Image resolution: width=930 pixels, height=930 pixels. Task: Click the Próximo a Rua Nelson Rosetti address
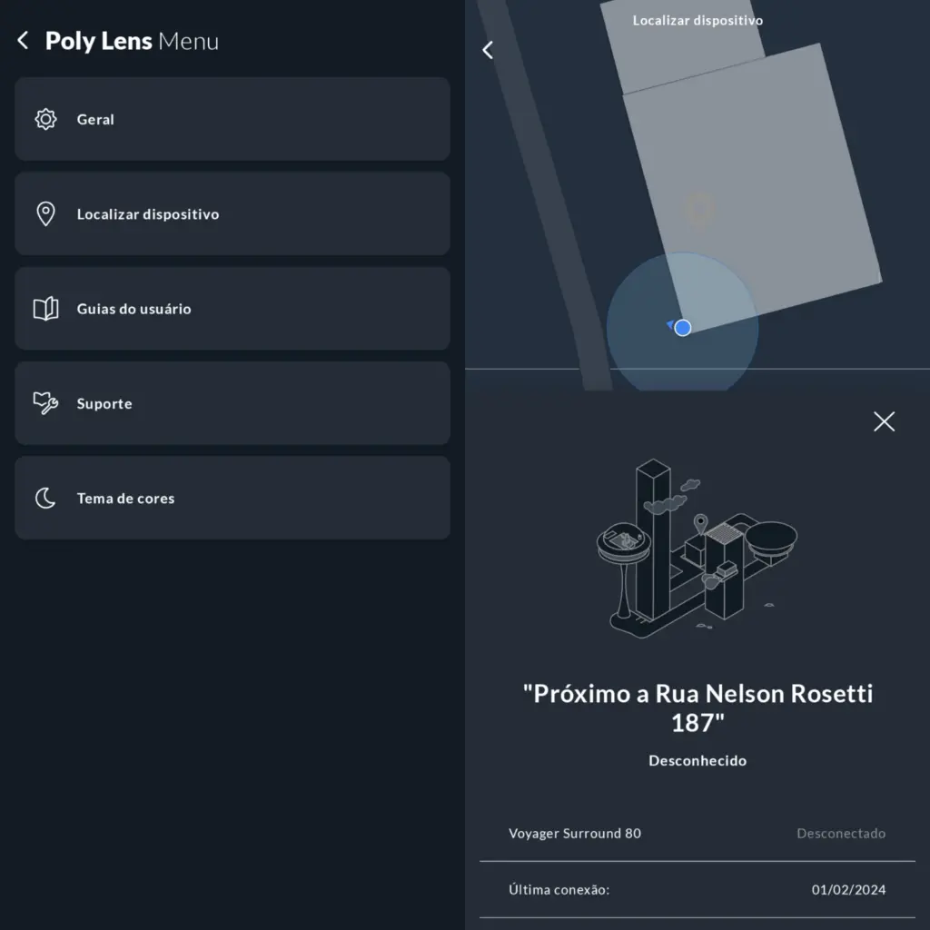tap(697, 708)
